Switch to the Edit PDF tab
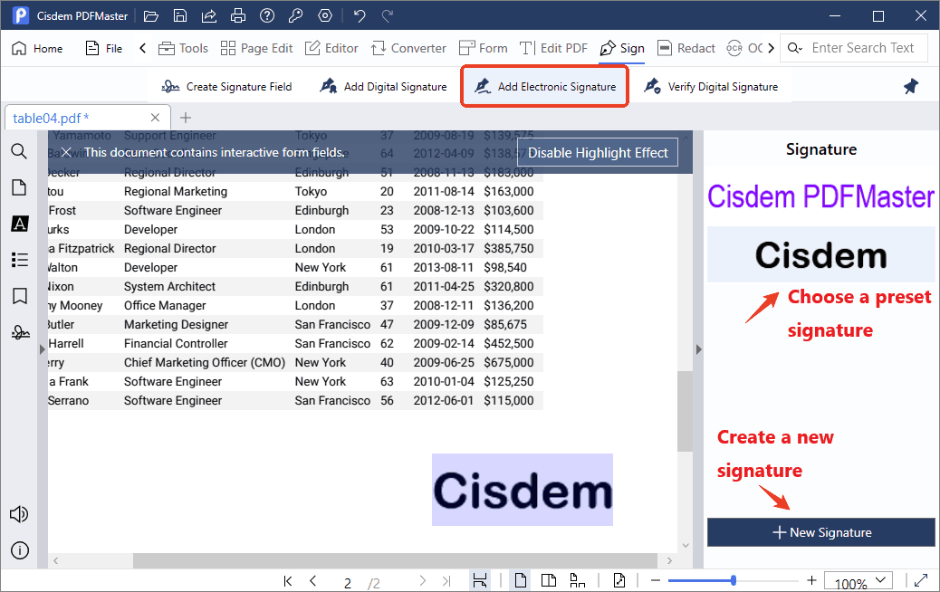940x592 pixels. (553, 49)
